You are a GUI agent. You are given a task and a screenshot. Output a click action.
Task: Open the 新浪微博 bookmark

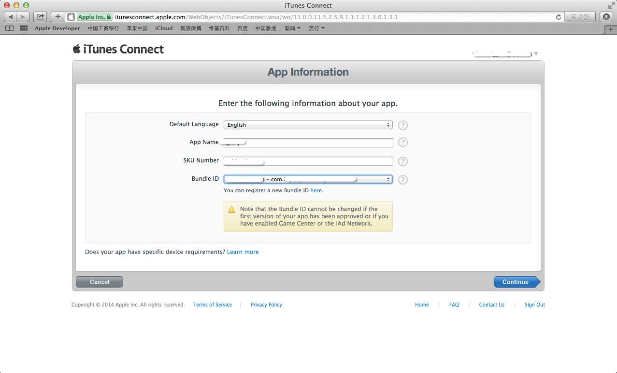tap(191, 28)
